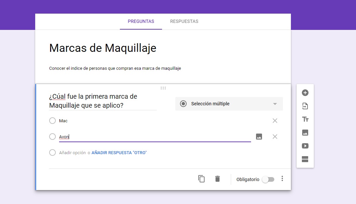The image size is (356, 204).
Task: Click Añadir opción to add an option
Action: click(x=72, y=153)
